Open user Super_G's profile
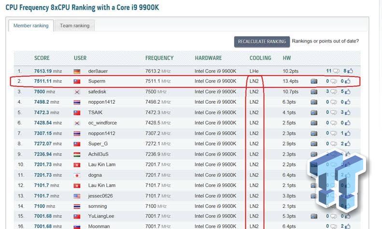382x229 pixels. click(98, 144)
